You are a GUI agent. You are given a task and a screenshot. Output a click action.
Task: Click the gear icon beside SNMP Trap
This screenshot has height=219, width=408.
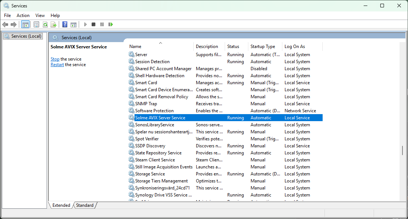[132, 103]
